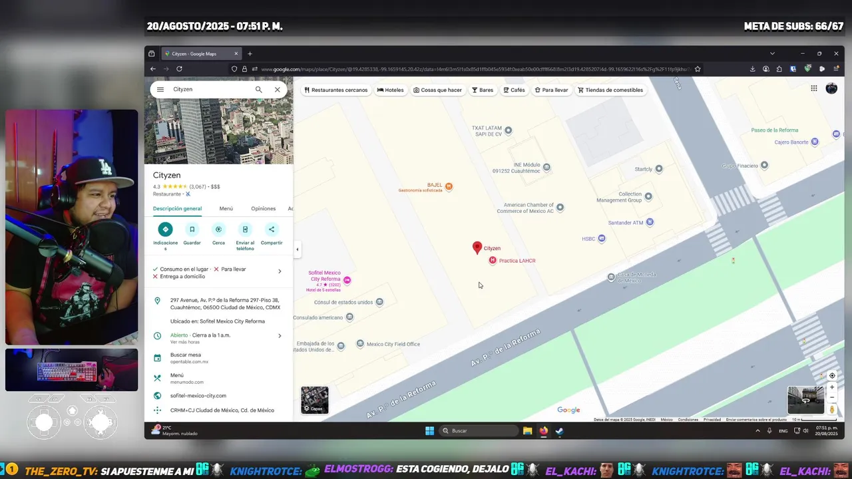Screen dimensions: 852x479
Task: Click the show my location button
Action: (x=832, y=376)
